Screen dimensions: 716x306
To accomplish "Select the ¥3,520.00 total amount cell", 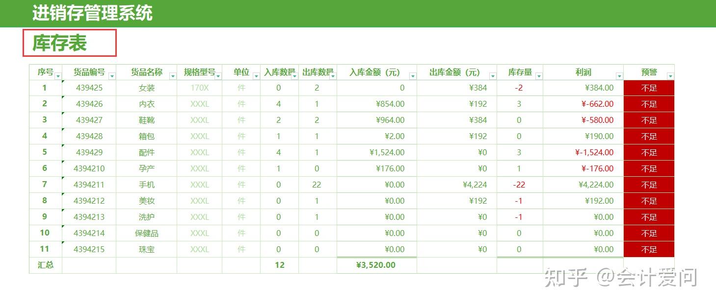I will point(377,265).
